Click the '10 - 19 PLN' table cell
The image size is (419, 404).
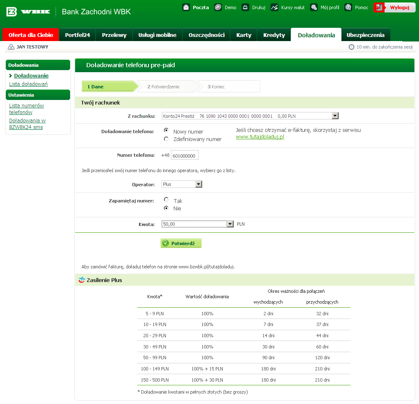pyautogui.click(x=155, y=325)
